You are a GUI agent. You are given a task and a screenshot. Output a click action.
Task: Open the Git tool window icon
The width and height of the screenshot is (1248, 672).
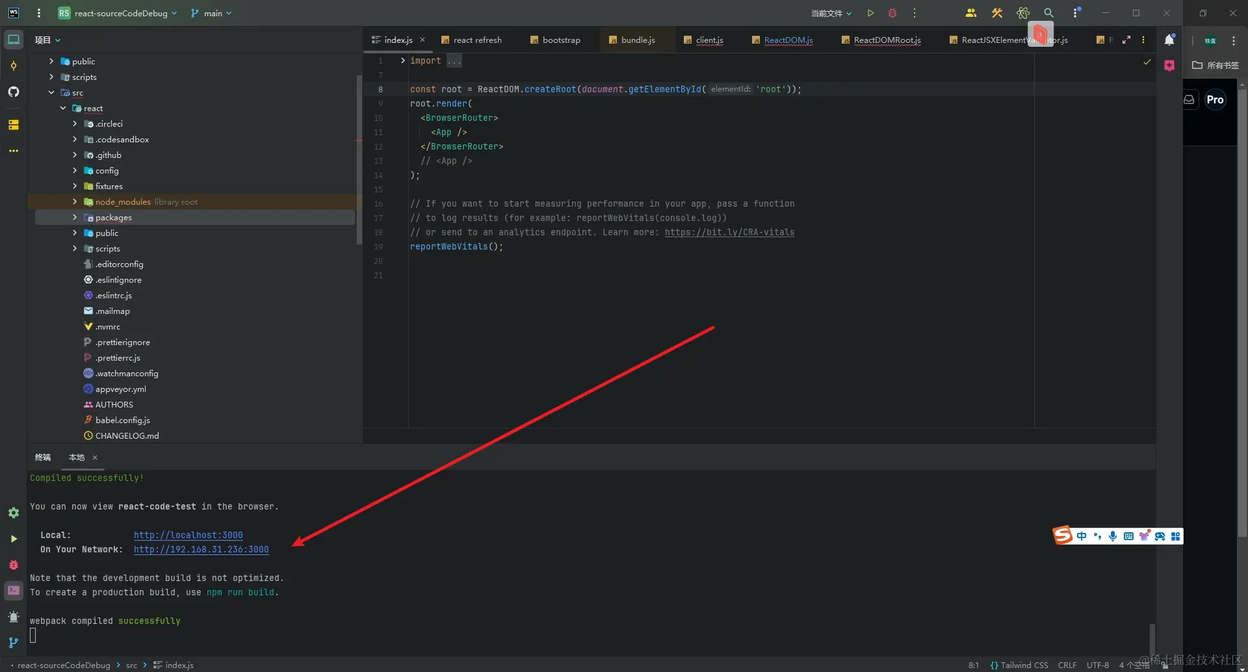pyautogui.click(x=14, y=643)
